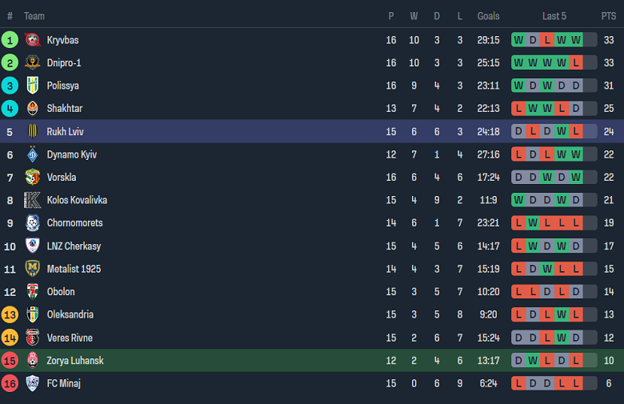Click the Kryvbas team crest icon
Image resolution: width=624 pixels, height=404 pixels.
pos(33,40)
